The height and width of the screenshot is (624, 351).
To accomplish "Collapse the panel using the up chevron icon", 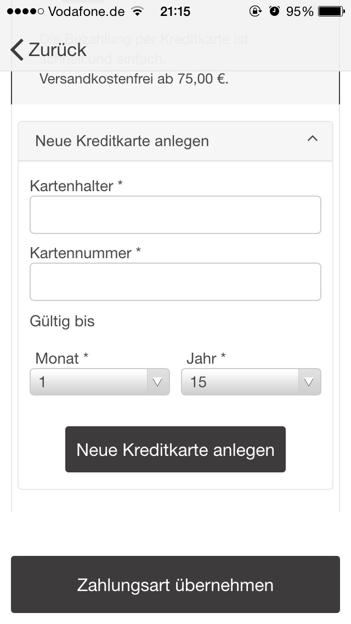I will click(313, 138).
